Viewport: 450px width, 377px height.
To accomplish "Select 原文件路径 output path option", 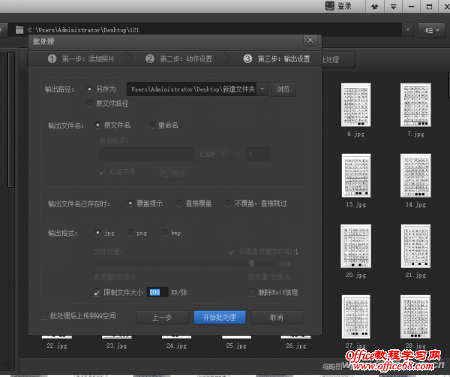I will [x=91, y=103].
